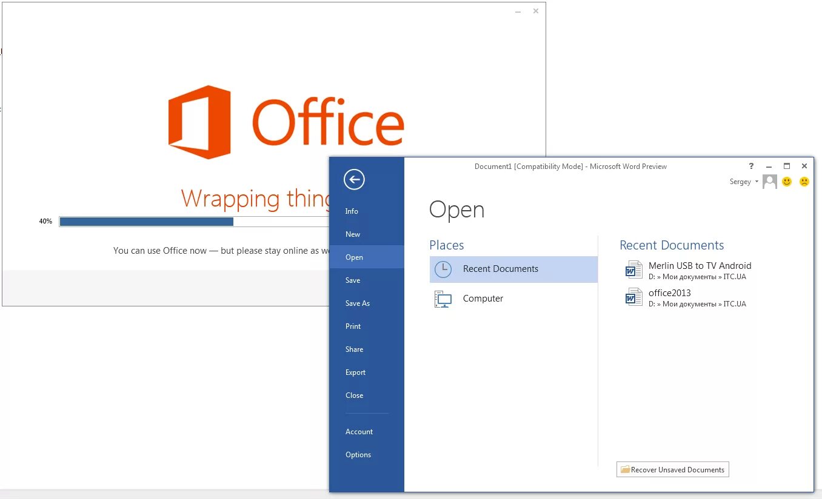Viewport: 822px width, 499px height.
Task: Select Recent Documents under Places
Action: (513, 269)
